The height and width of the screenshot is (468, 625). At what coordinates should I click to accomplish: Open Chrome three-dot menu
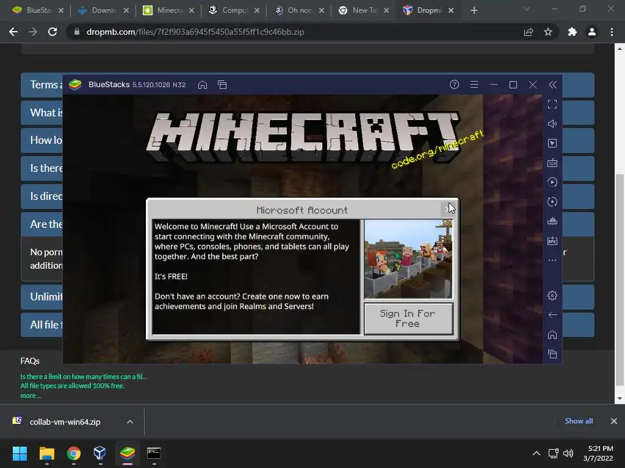[612, 32]
